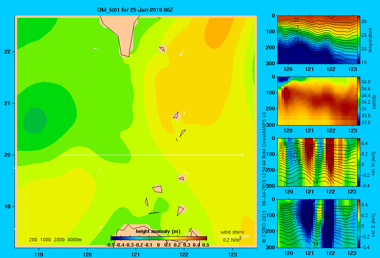
Task: Click '33.6' on the salinity colorbar
Action: 366,123
